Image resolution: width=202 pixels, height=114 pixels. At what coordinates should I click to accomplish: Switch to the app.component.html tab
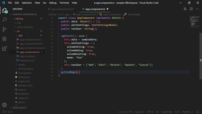point(62,9)
